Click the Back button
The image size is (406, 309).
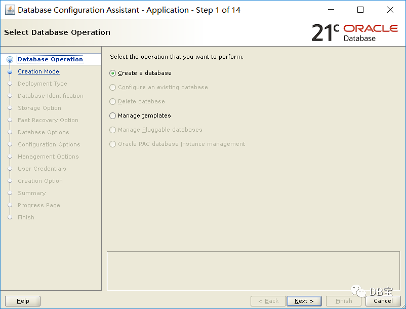268,301
